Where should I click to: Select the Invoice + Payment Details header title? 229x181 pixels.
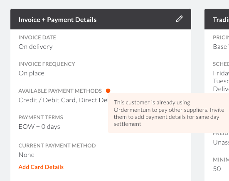[57, 20]
